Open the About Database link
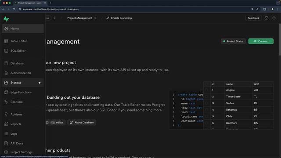Screen dimensions: 281x158 pos(82,122)
